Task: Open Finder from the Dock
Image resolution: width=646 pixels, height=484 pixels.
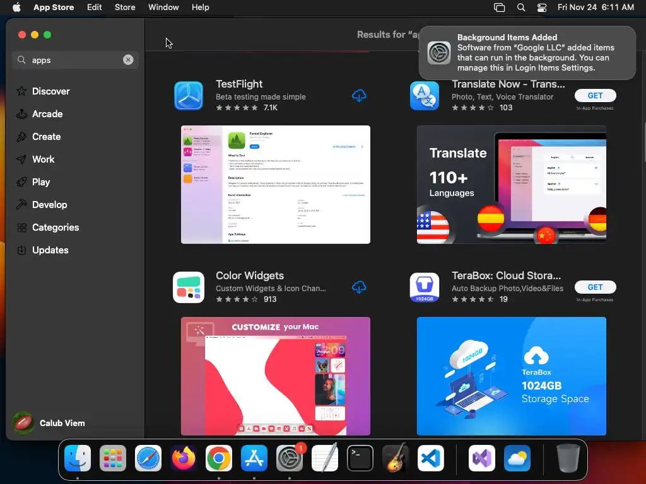Action: point(78,458)
